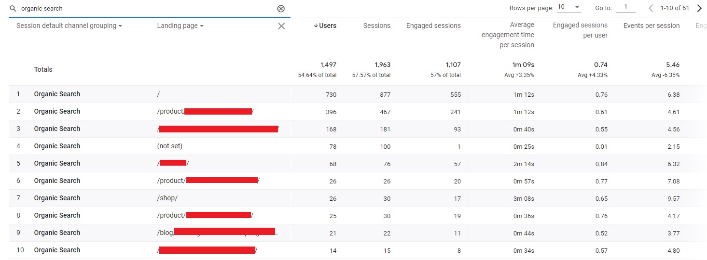Click the Go to page number field
This screenshot has width=707, height=260.
tap(626, 8)
